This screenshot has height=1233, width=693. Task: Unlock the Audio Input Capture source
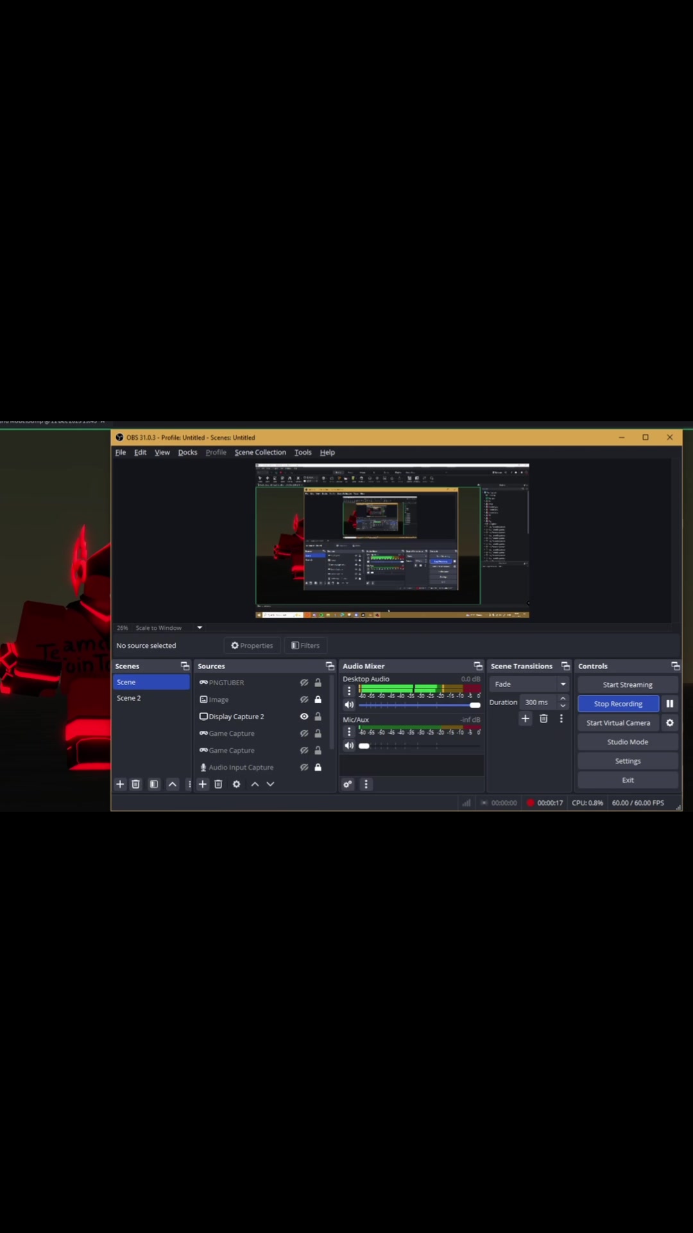click(318, 767)
